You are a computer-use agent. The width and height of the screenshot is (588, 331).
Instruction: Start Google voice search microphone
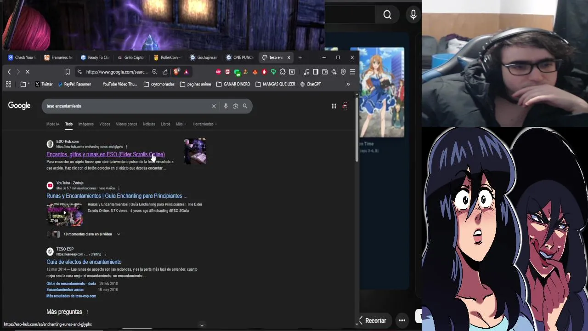pyautogui.click(x=226, y=106)
